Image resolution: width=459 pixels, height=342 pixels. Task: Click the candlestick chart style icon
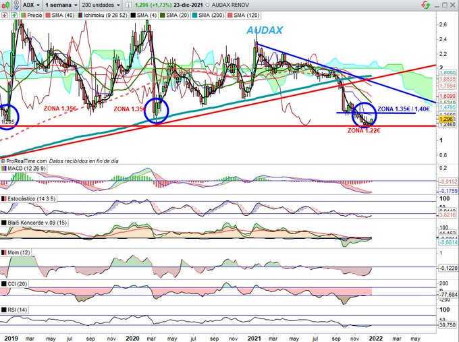(x=5, y=5)
